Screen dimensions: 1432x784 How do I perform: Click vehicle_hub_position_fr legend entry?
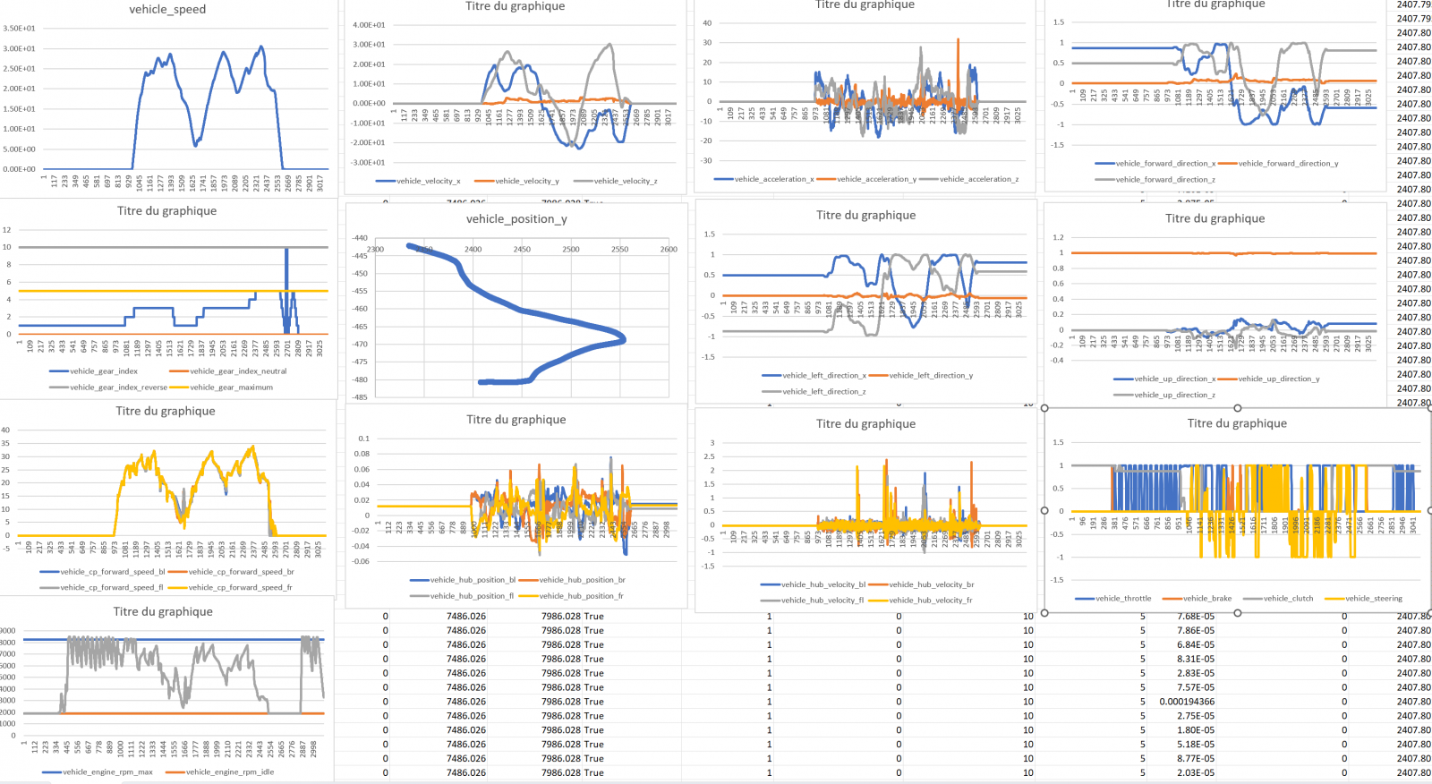pyautogui.click(x=571, y=596)
